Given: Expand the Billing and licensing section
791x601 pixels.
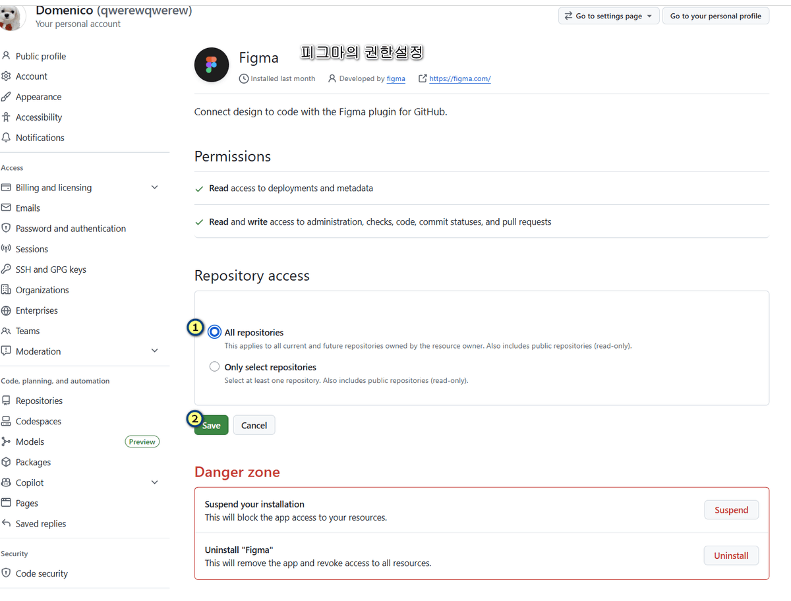Looking at the screenshot, I should [x=154, y=187].
